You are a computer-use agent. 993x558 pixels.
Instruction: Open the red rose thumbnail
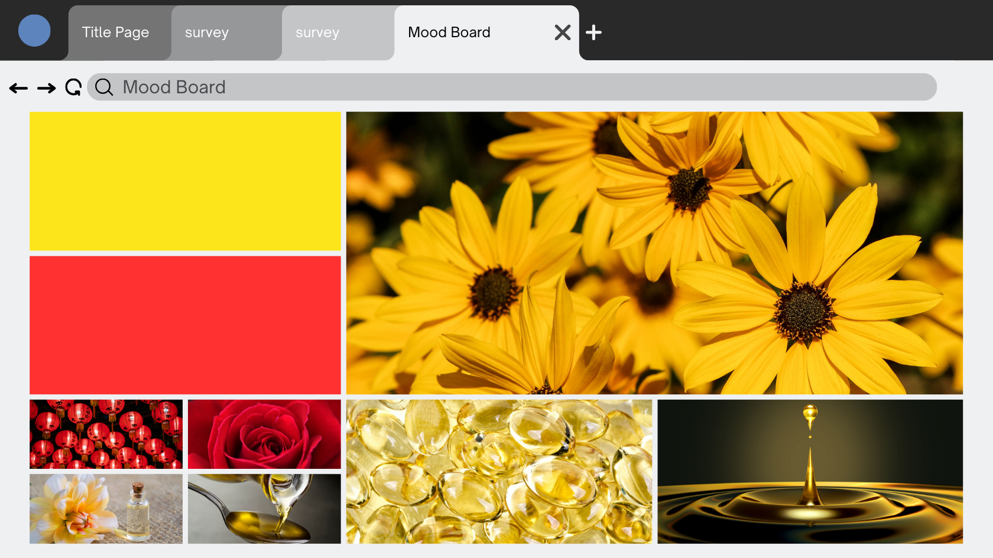tap(264, 434)
